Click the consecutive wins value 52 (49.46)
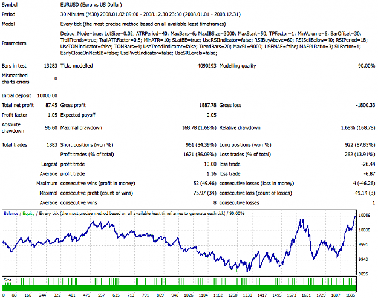This screenshot has height=299, width=378. pos(204,184)
